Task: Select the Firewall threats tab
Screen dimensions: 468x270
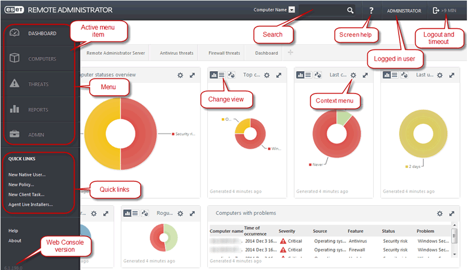Action: pos(224,53)
